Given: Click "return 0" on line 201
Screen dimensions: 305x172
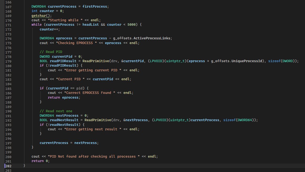Looking at the screenshot, I should (x=40, y=161).
